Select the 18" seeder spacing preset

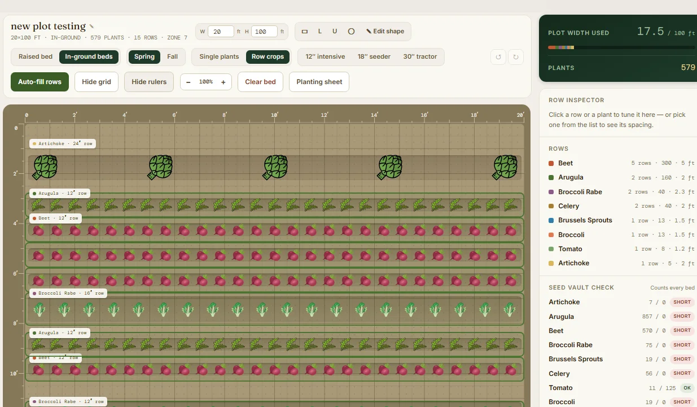click(x=373, y=56)
